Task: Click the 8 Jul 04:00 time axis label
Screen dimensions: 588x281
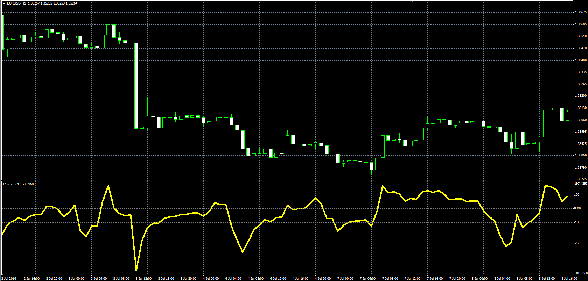Action: [502, 279]
